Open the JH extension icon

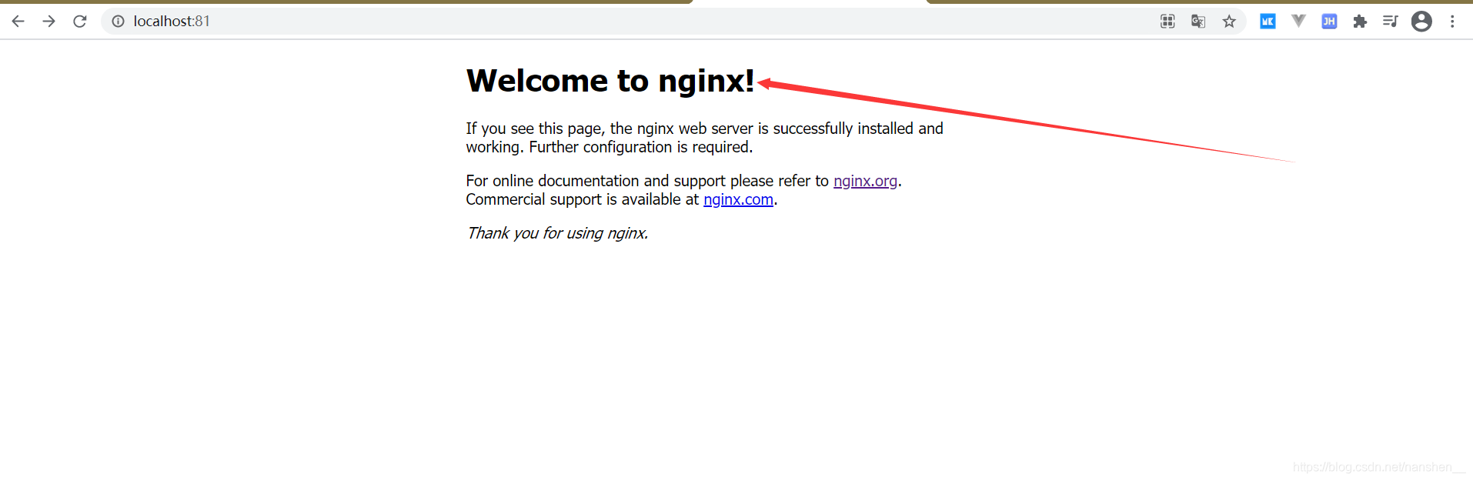[1329, 22]
